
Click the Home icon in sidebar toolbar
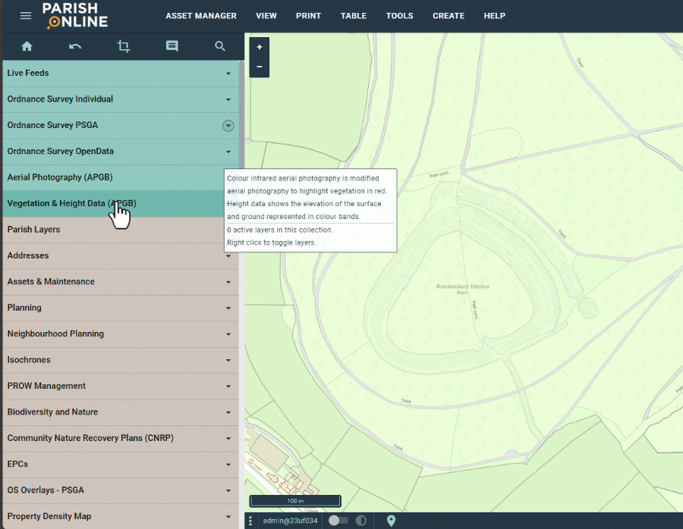pos(27,46)
